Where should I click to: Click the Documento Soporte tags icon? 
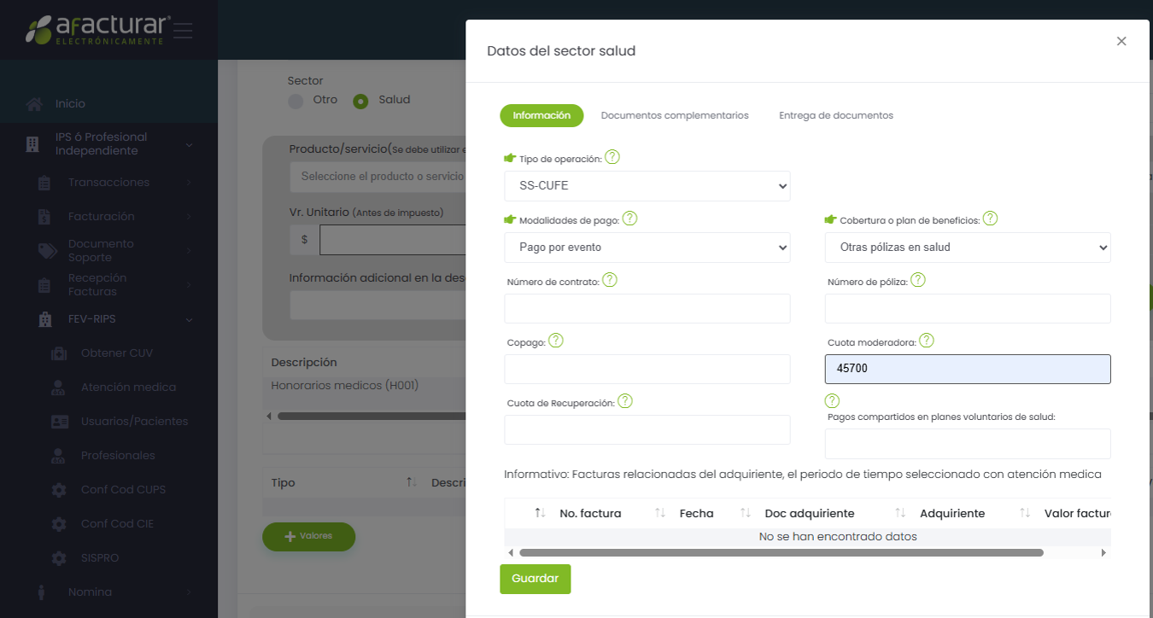47,251
